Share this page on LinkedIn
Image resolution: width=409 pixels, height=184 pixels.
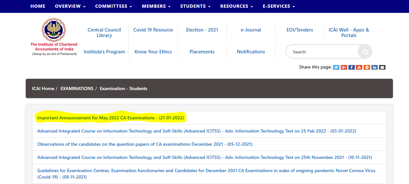[x=374, y=67]
